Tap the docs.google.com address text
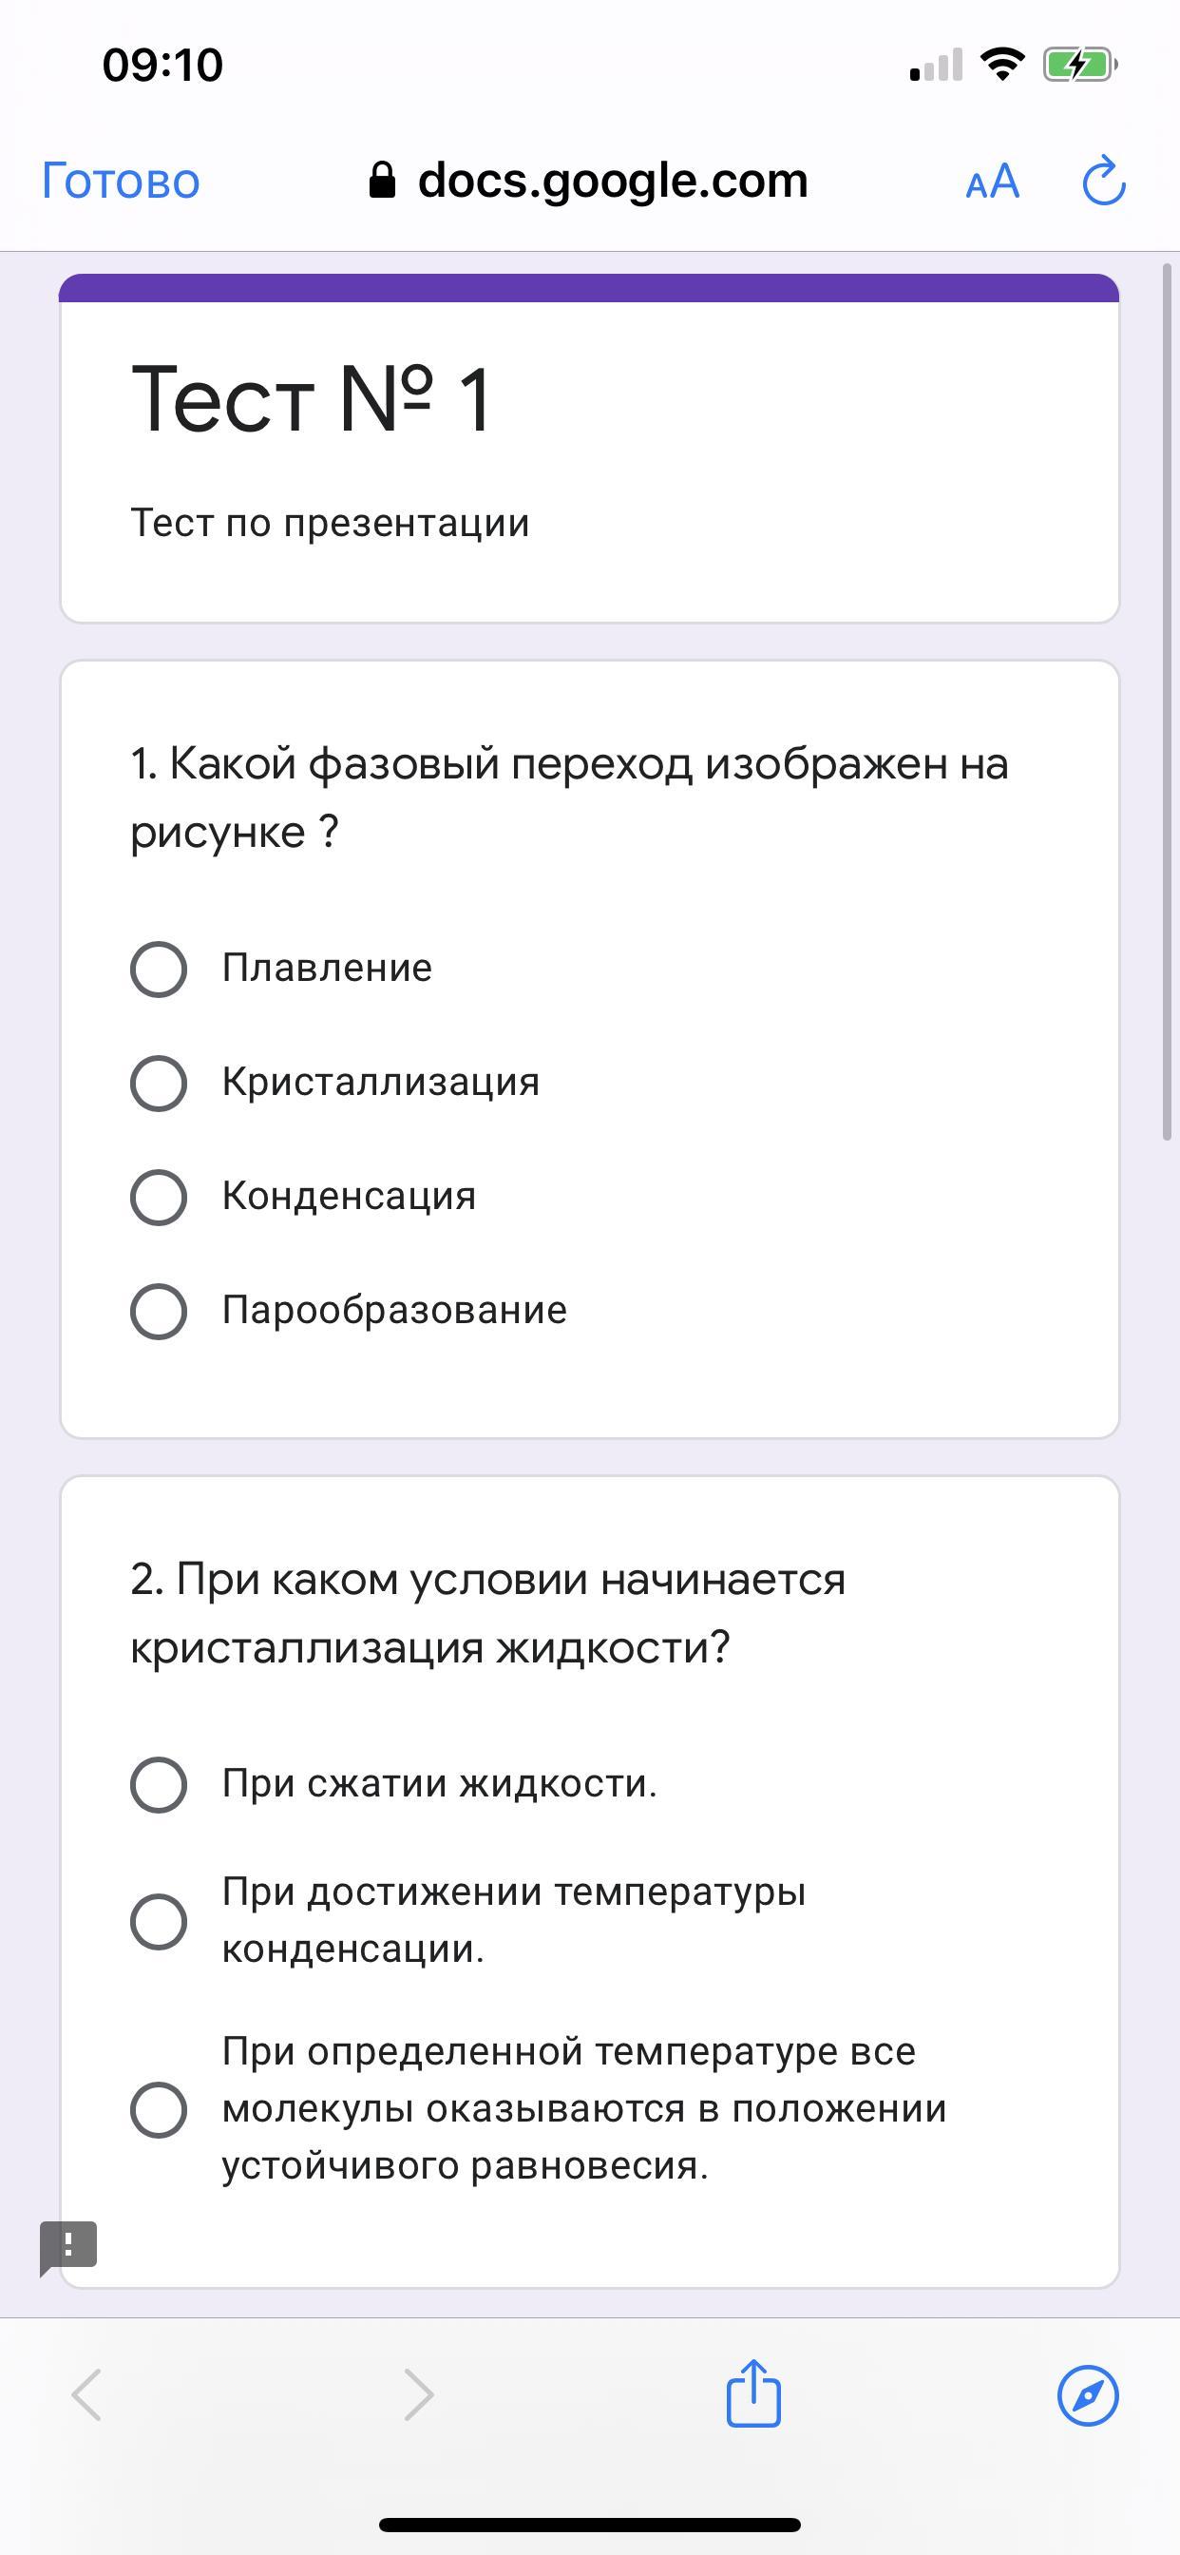Viewport: 1180px width, 2555px height. pyautogui.click(x=612, y=182)
